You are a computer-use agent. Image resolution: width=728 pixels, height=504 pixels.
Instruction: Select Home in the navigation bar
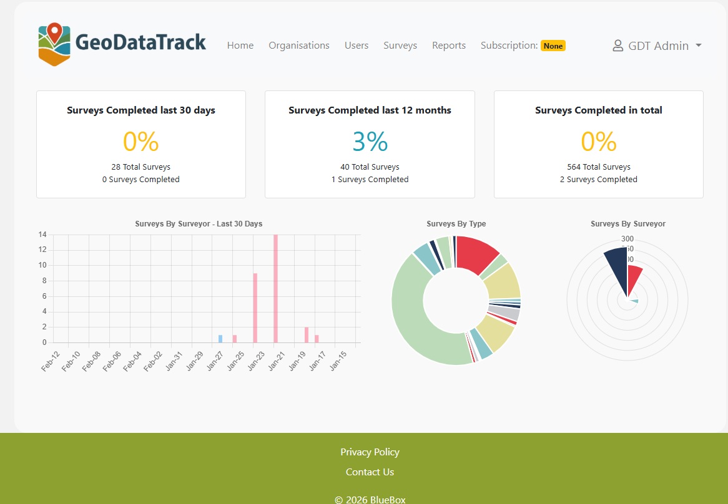coord(240,45)
